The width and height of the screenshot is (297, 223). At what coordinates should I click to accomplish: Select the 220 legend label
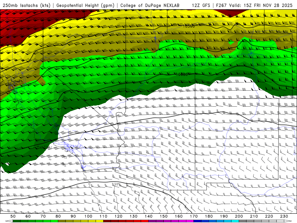[x=269, y=216]
